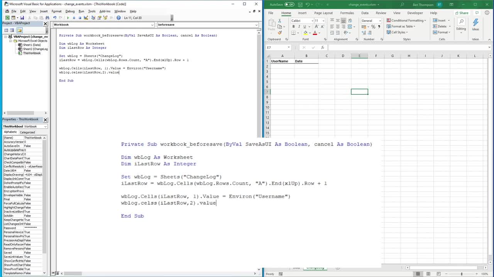The height and width of the screenshot is (277, 494).
Task: Click the red Font Color swatch
Action: click(x=315, y=33)
